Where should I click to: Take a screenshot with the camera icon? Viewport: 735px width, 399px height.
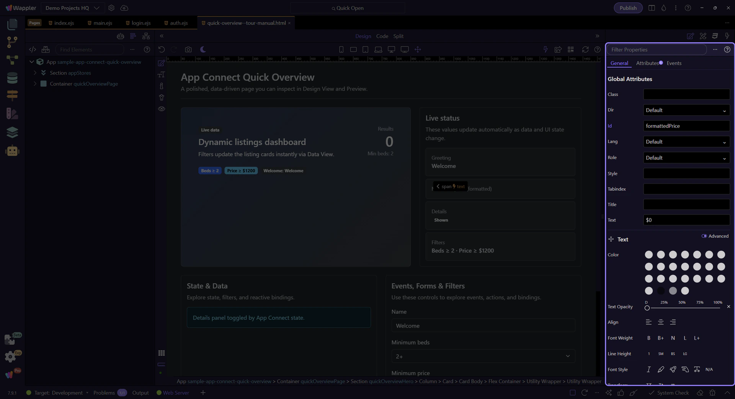tap(188, 49)
